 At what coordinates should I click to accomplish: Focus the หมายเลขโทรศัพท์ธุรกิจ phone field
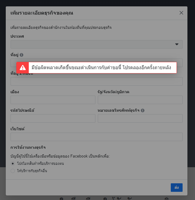pyautogui.click(x=140, y=118)
